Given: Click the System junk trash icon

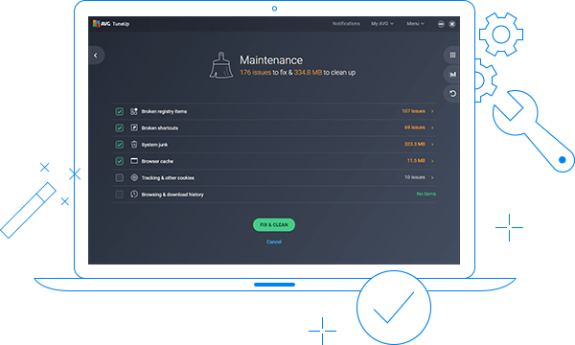Looking at the screenshot, I should (134, 145).
